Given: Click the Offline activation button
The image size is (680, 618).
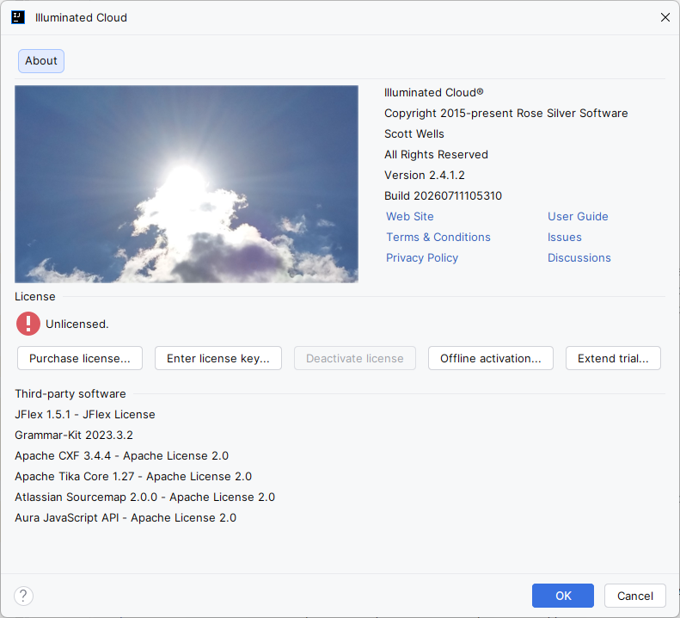Looking at the screenshot, I should [x=491, y=358].
